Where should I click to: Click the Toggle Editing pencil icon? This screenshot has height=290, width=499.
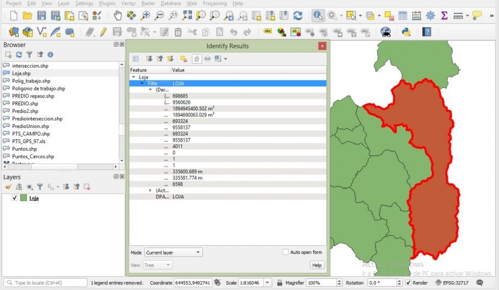coord(103,32)
